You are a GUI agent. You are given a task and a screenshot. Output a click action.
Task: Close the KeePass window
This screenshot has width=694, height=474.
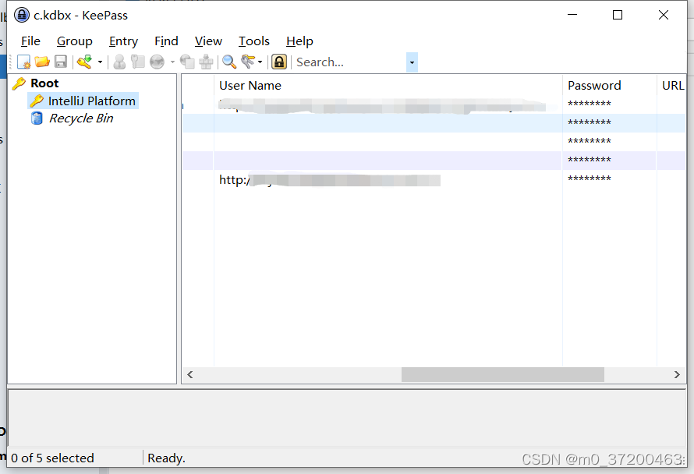point(664,15)
